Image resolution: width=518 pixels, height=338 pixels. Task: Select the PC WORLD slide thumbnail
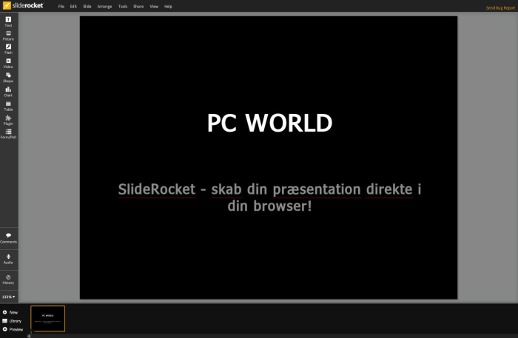click(x=48, y=319)
